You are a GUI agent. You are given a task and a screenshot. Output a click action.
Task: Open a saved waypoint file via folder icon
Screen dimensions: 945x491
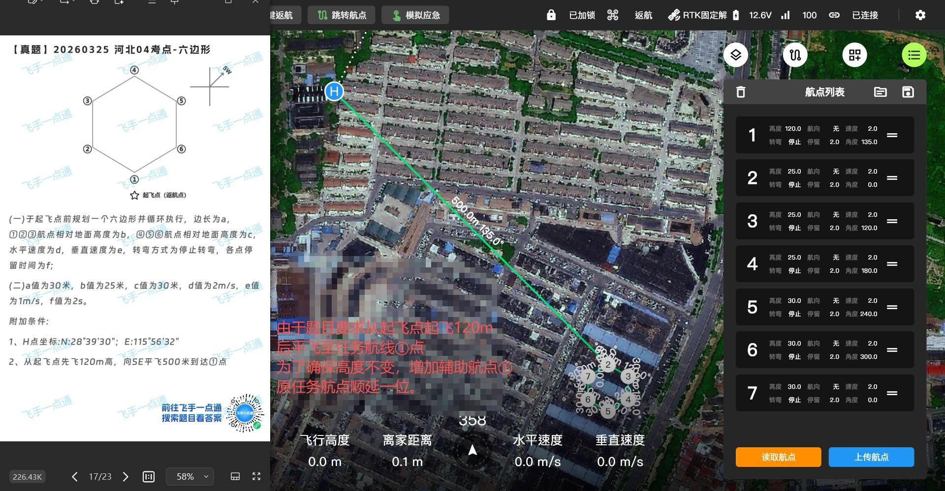point(880,92)
